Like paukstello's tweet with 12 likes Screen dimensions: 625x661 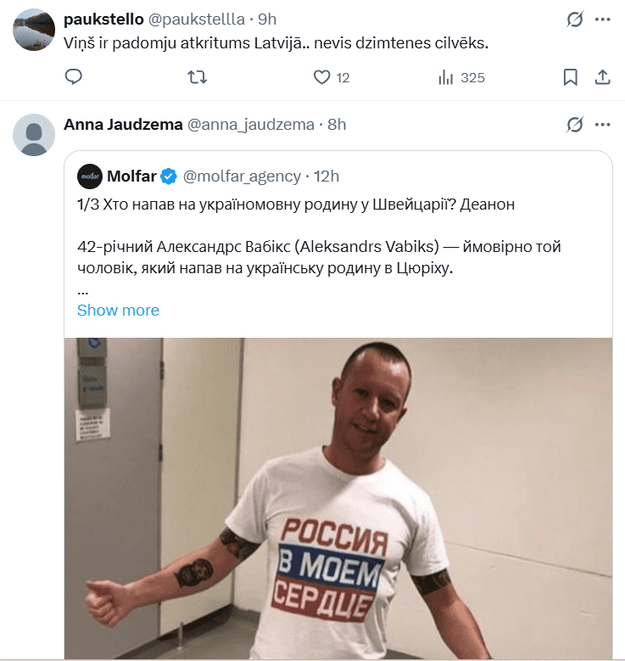point(322,77)
